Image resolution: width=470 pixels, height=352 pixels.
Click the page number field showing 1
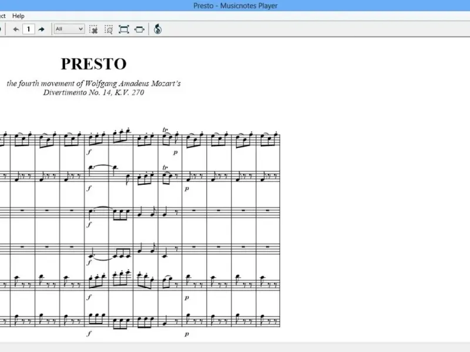coord(29,29)
